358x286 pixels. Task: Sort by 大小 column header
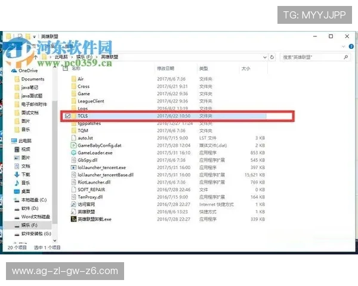coord(246,69)
